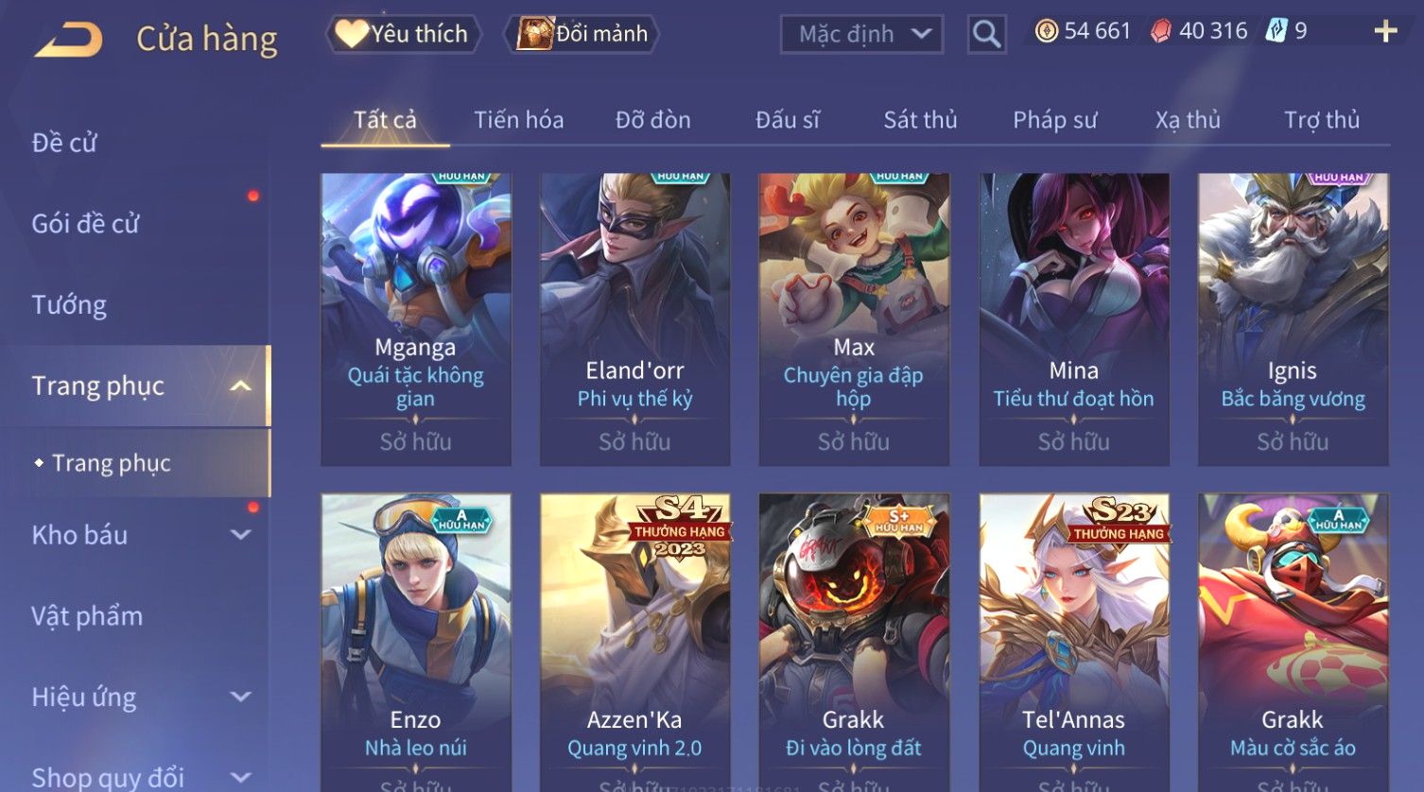Collapse the Trang phục sidebar section
The width and height of the screenshot is (1424, 792).
click(241, 386)
